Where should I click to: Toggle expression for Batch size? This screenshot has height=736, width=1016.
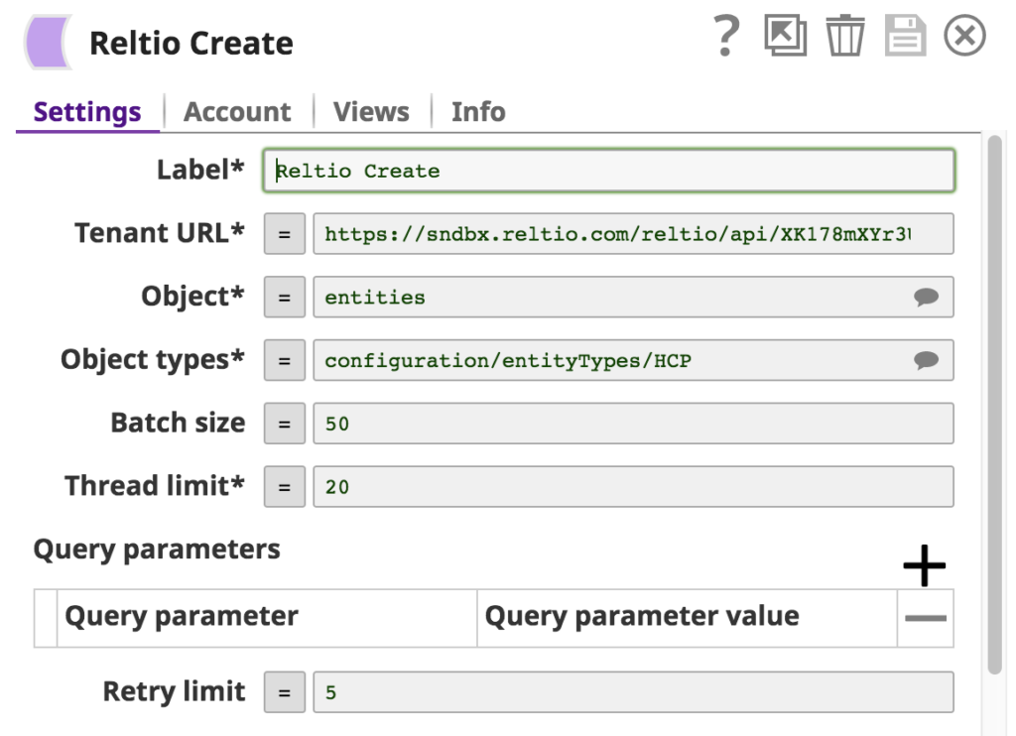point(285,424)
